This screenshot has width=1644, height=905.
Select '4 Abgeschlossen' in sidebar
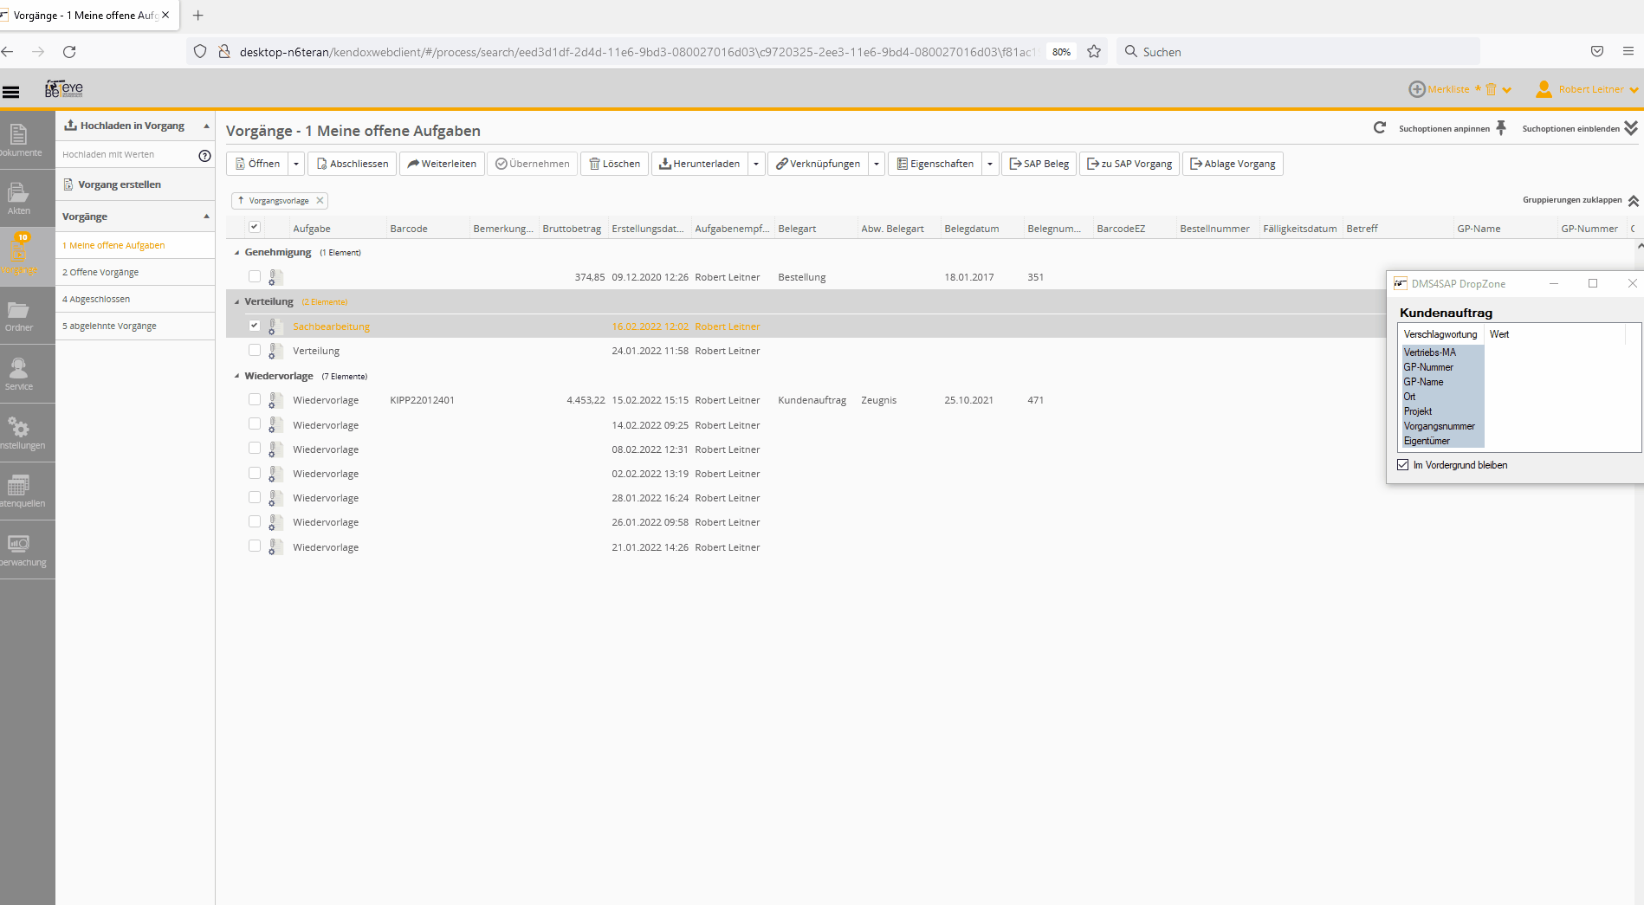96,300
